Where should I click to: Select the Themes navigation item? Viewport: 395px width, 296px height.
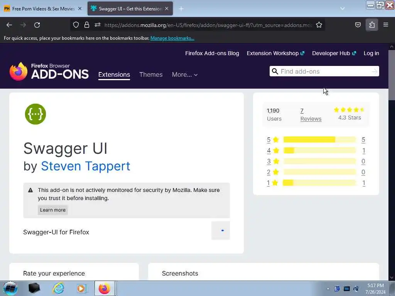pos(151,74)
